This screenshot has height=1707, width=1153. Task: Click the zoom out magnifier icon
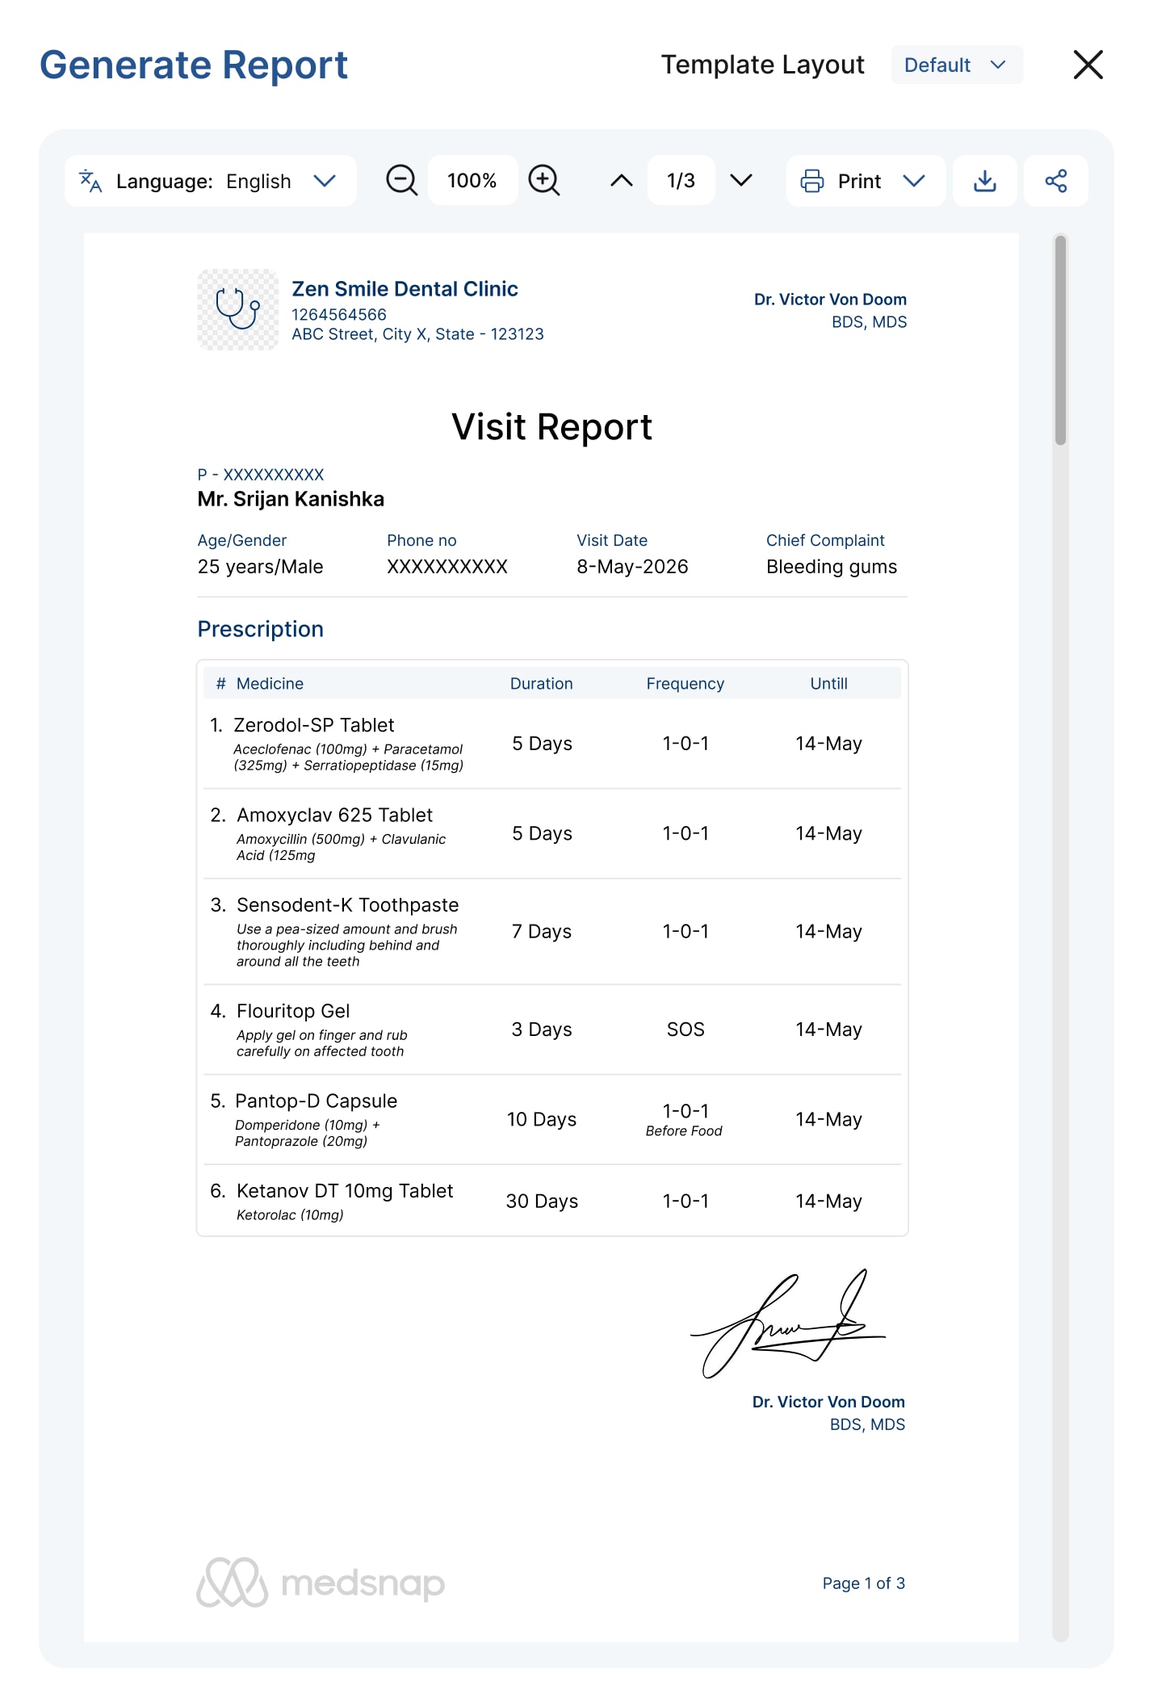pyautogui.click(x=401, y=180)
